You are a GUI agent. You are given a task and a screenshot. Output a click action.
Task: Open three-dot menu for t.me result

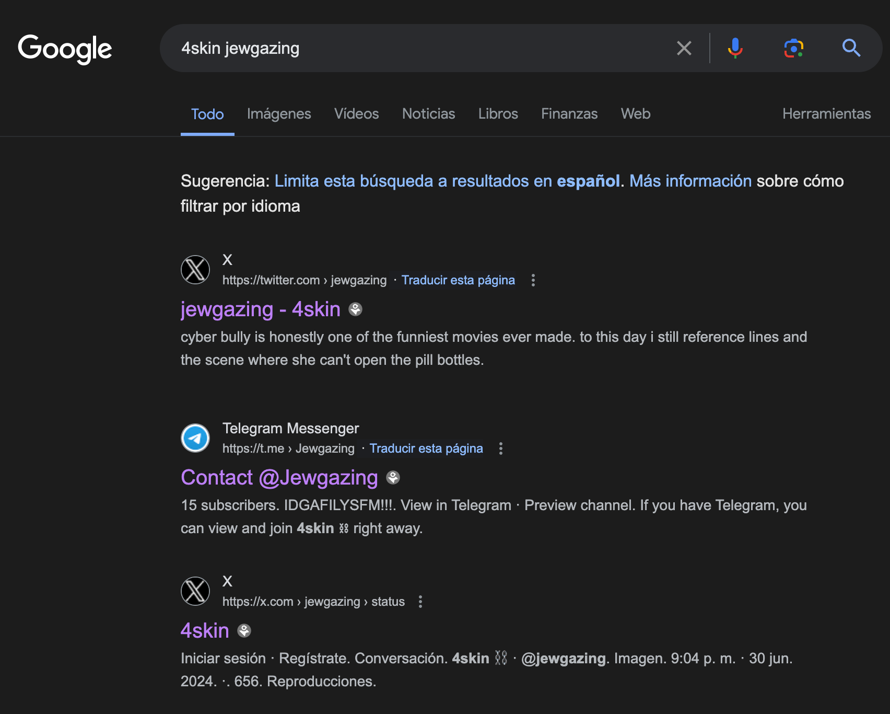tap(500, 448)
